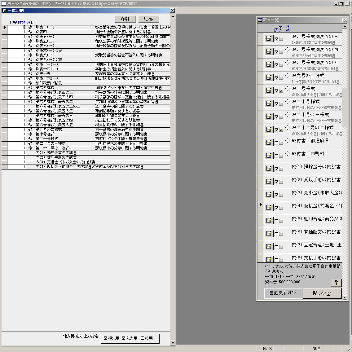Click the 自動更新オン button
This screenshot has width=352, height=352.
283,293
